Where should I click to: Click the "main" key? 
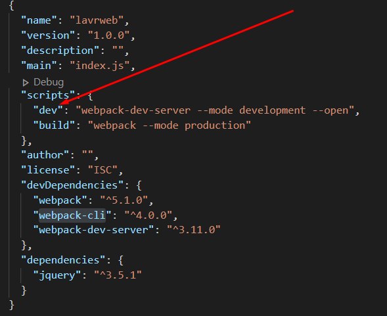click(x=39, y=66)
